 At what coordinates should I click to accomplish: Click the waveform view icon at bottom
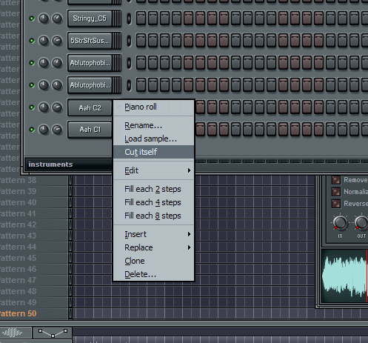click(13, 333)
